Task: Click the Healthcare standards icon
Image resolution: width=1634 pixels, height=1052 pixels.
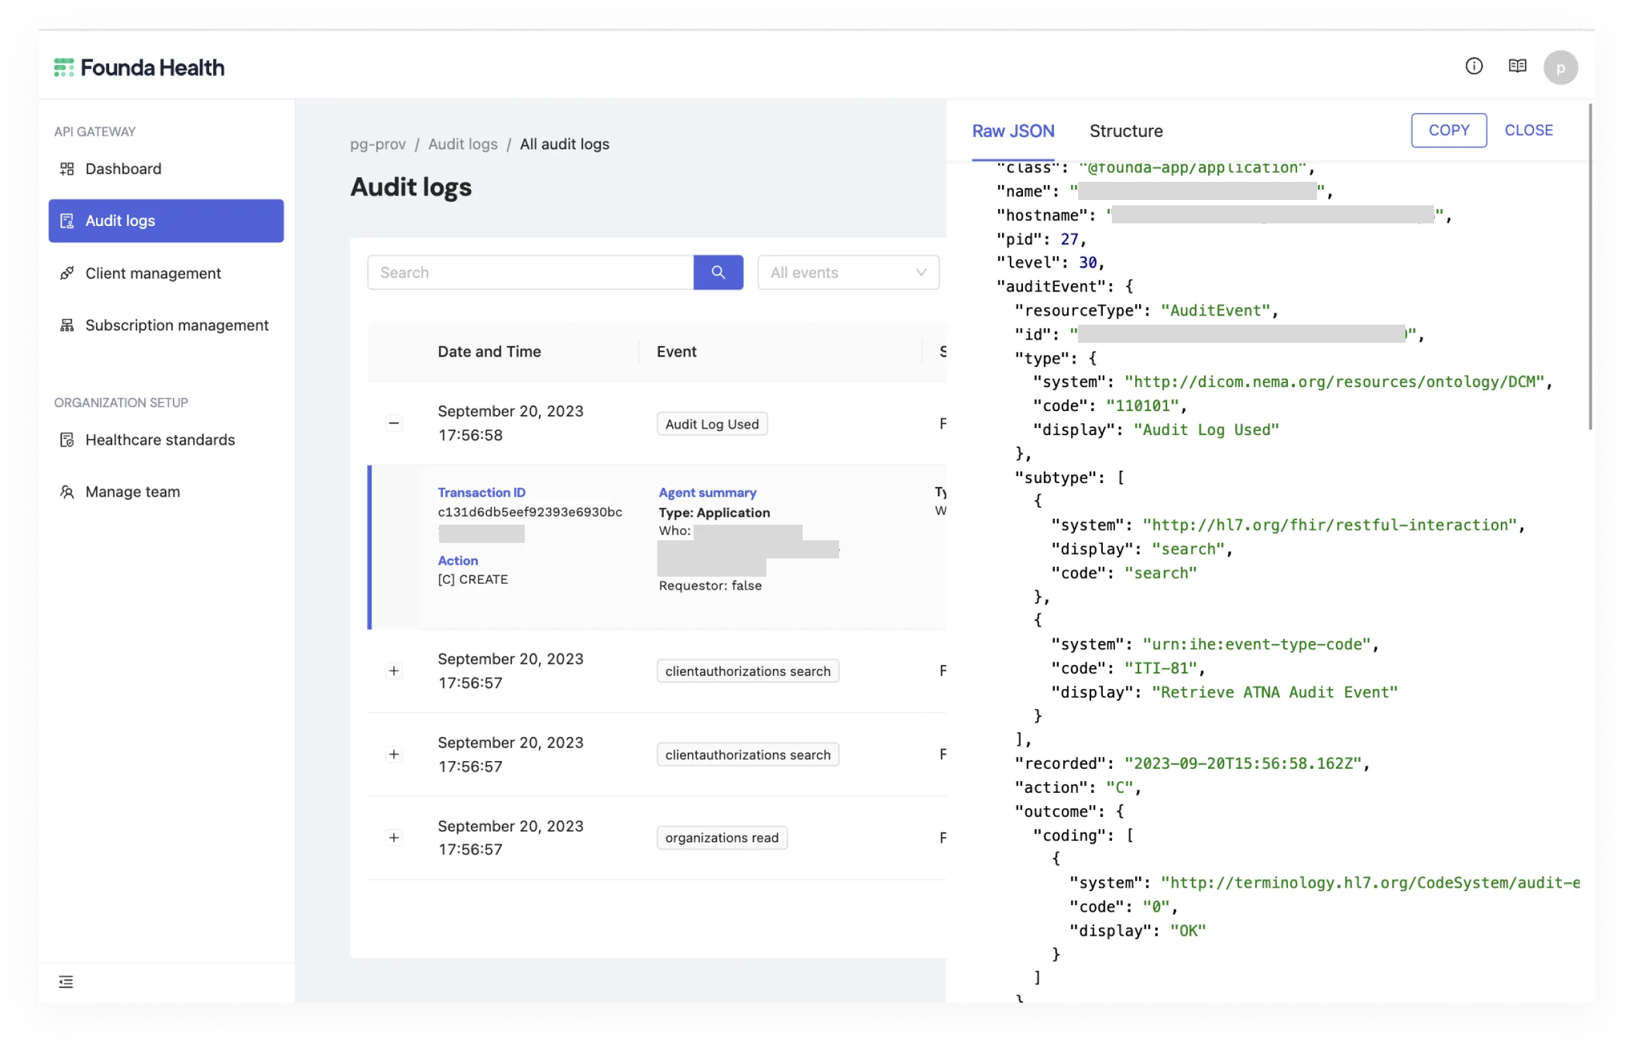Action: [67, 440]
